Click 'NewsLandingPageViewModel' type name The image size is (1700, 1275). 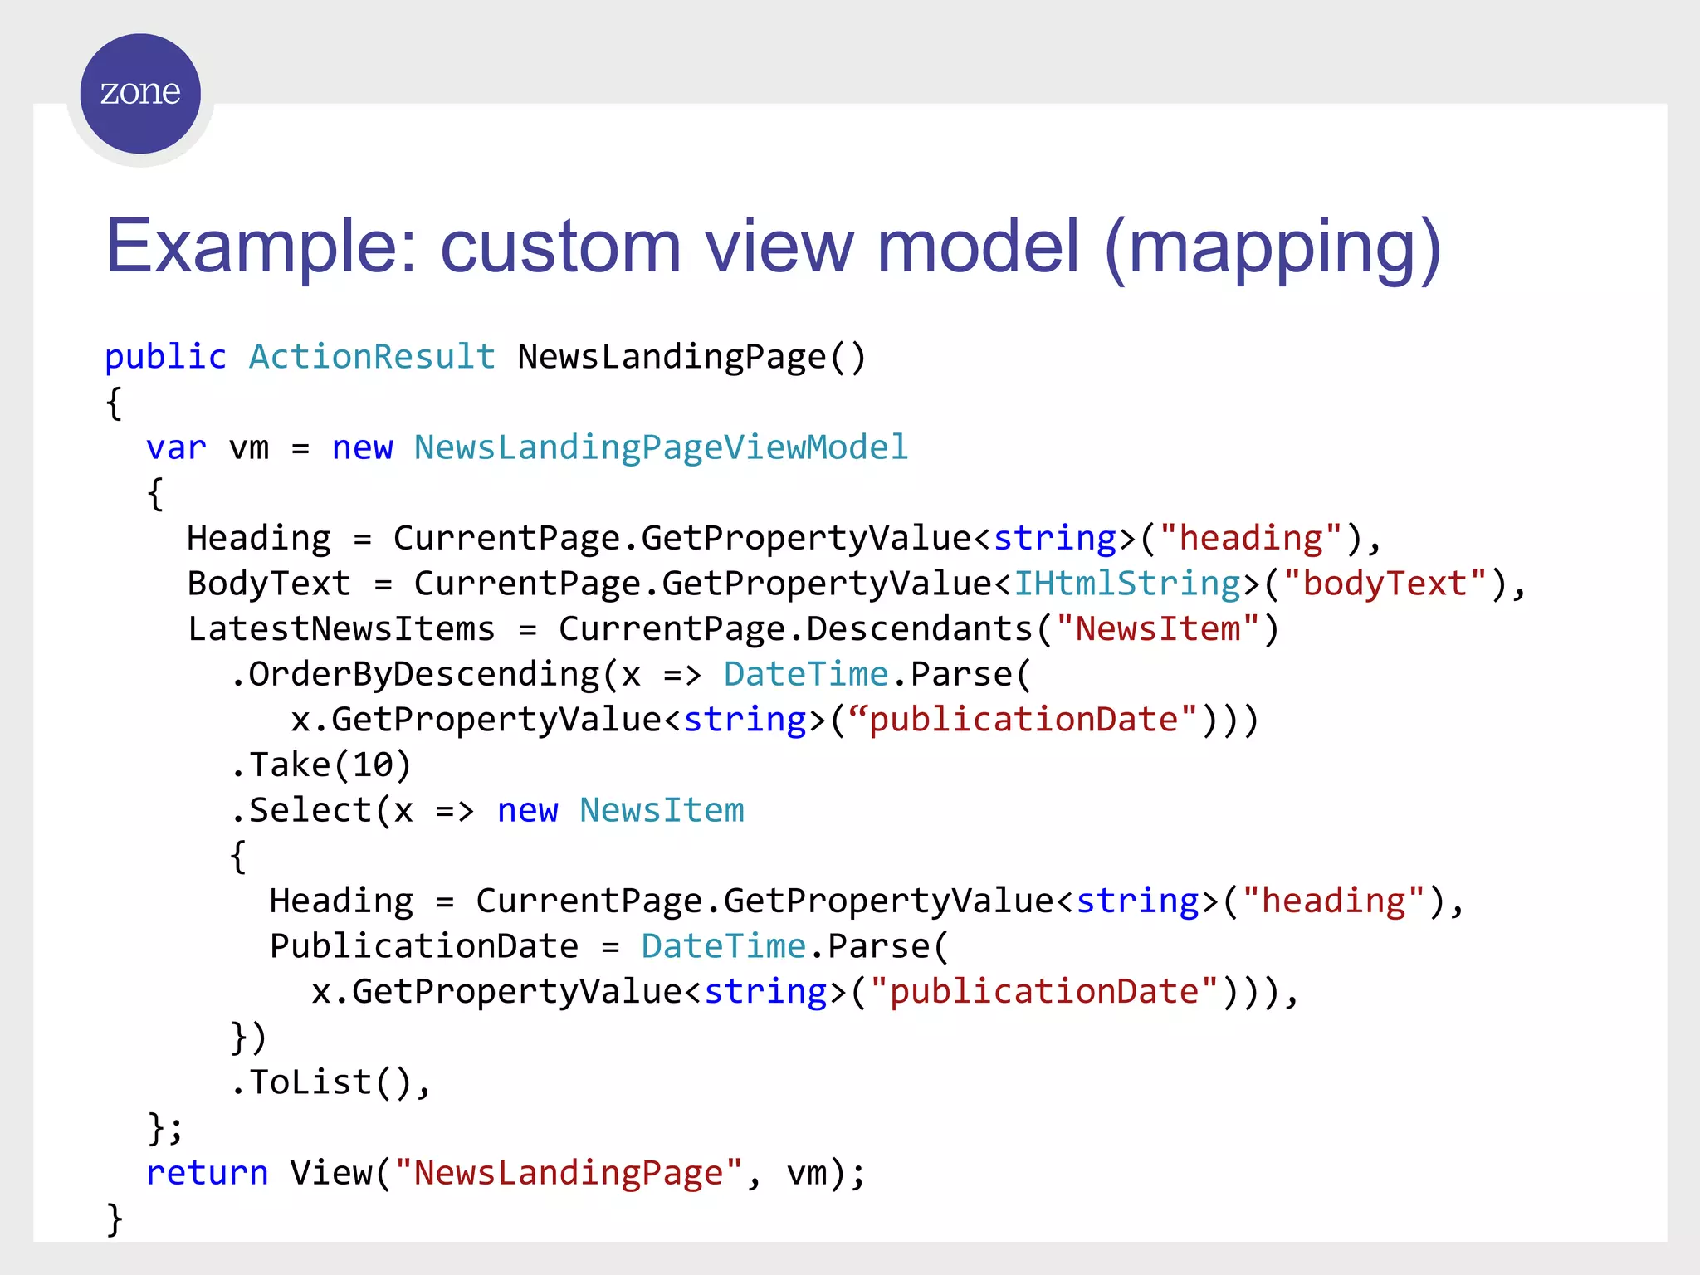662,447
